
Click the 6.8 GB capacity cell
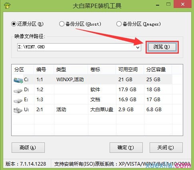click(x=154, y=110)
